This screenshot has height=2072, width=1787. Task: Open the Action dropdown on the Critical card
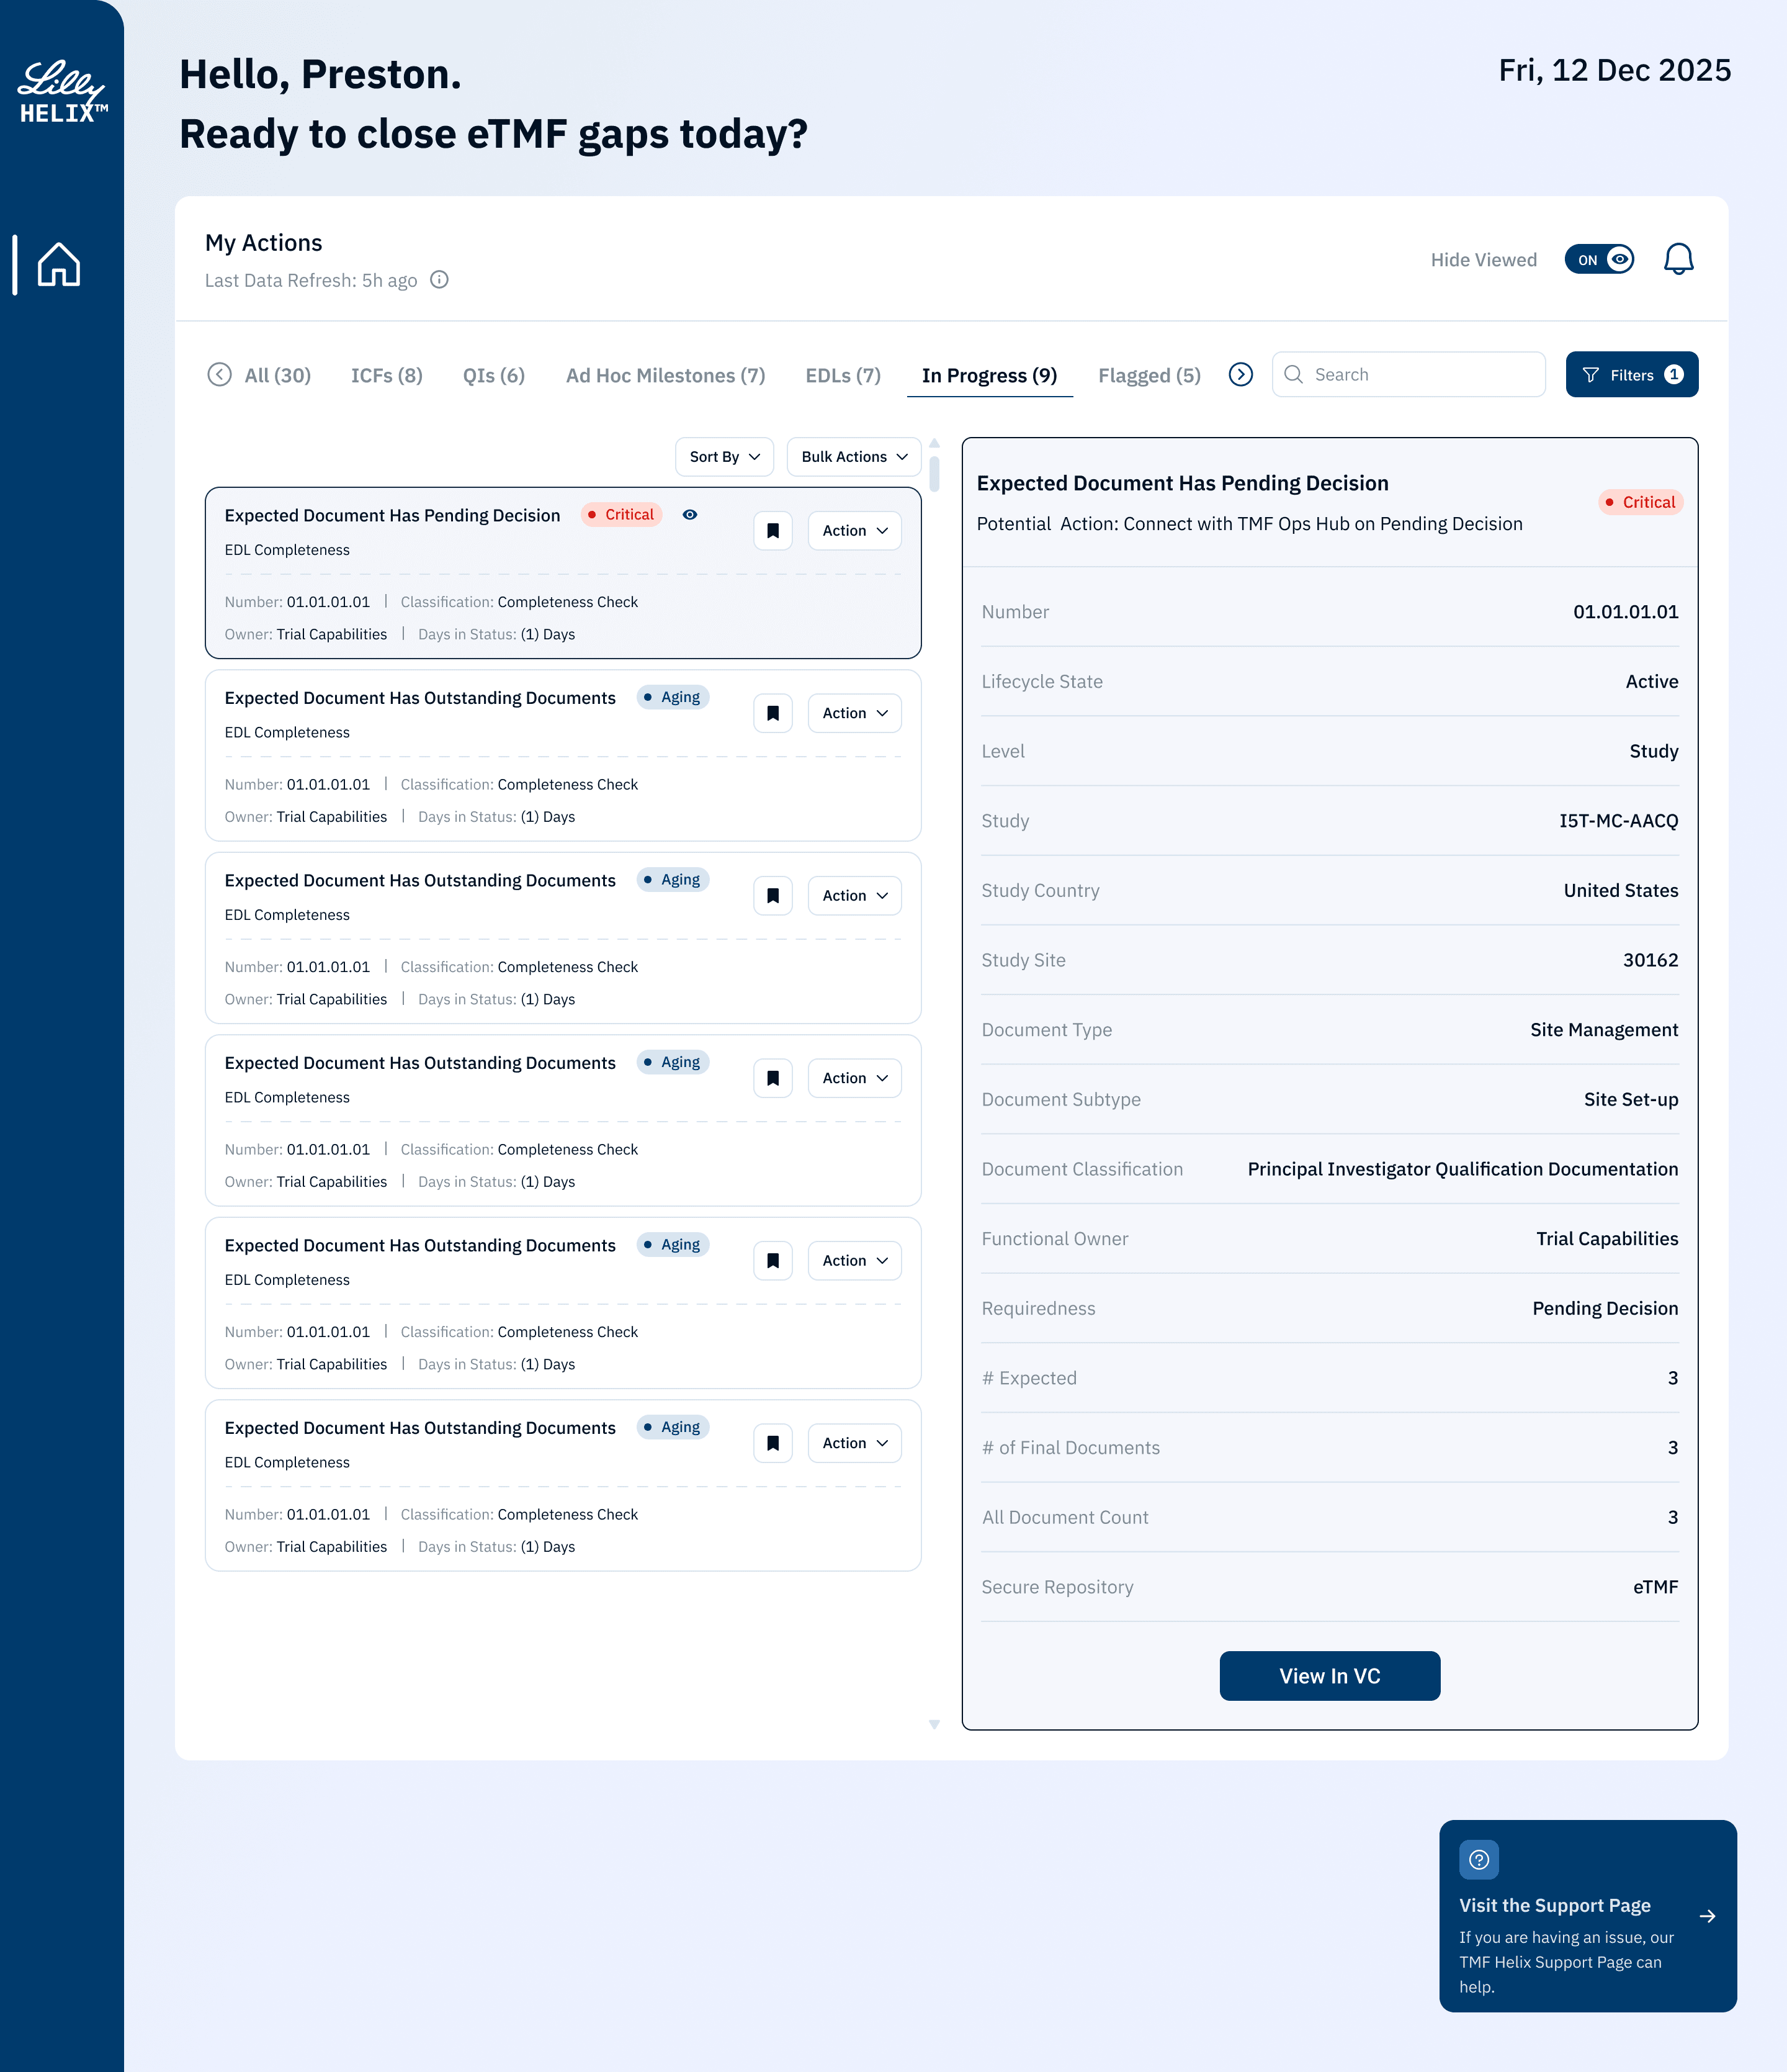coord(854,531)
